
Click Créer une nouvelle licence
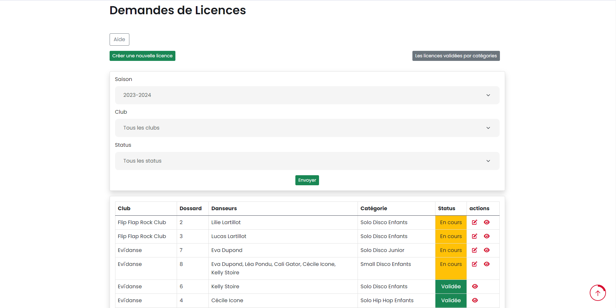pyautogui.click(x=142, y=56)
